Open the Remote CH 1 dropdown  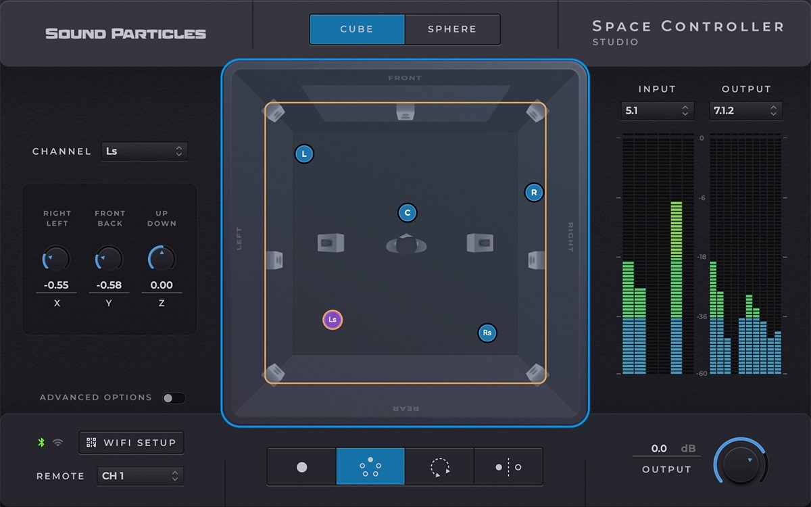tap(140, 476)
